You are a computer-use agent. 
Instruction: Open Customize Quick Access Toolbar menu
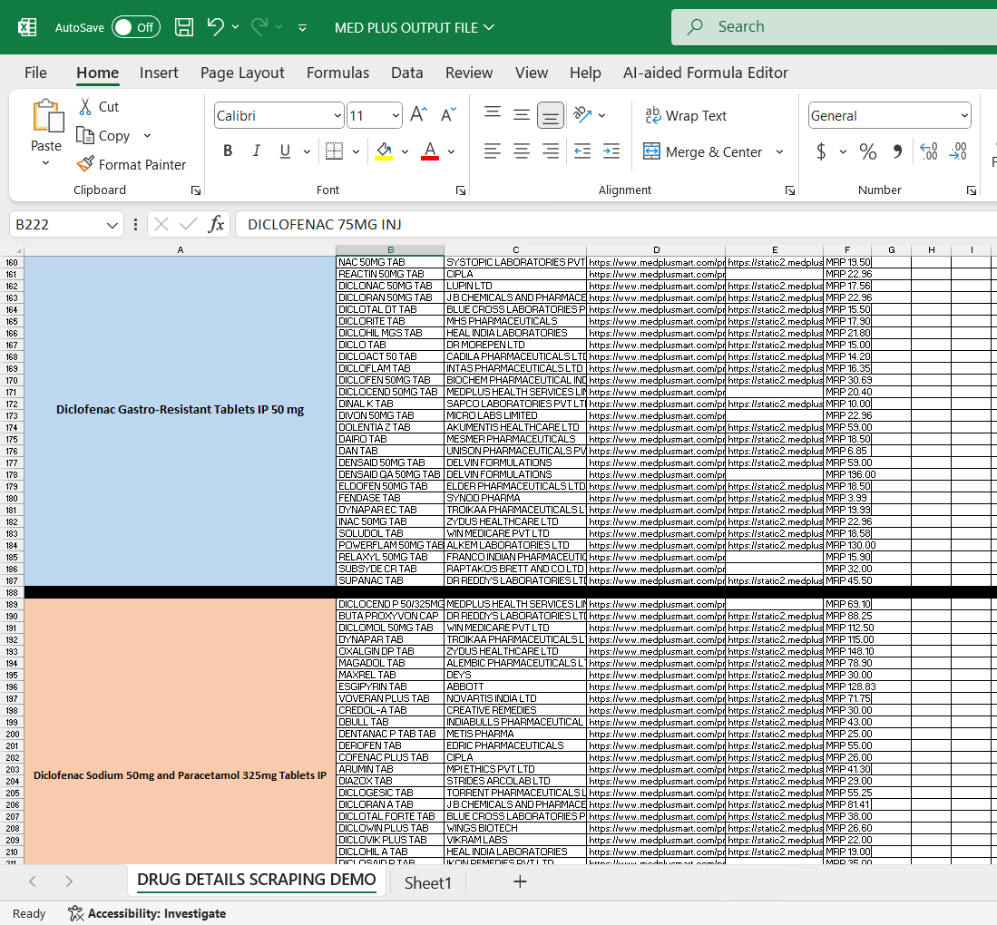pyautogui.click(x=303, y=27)
